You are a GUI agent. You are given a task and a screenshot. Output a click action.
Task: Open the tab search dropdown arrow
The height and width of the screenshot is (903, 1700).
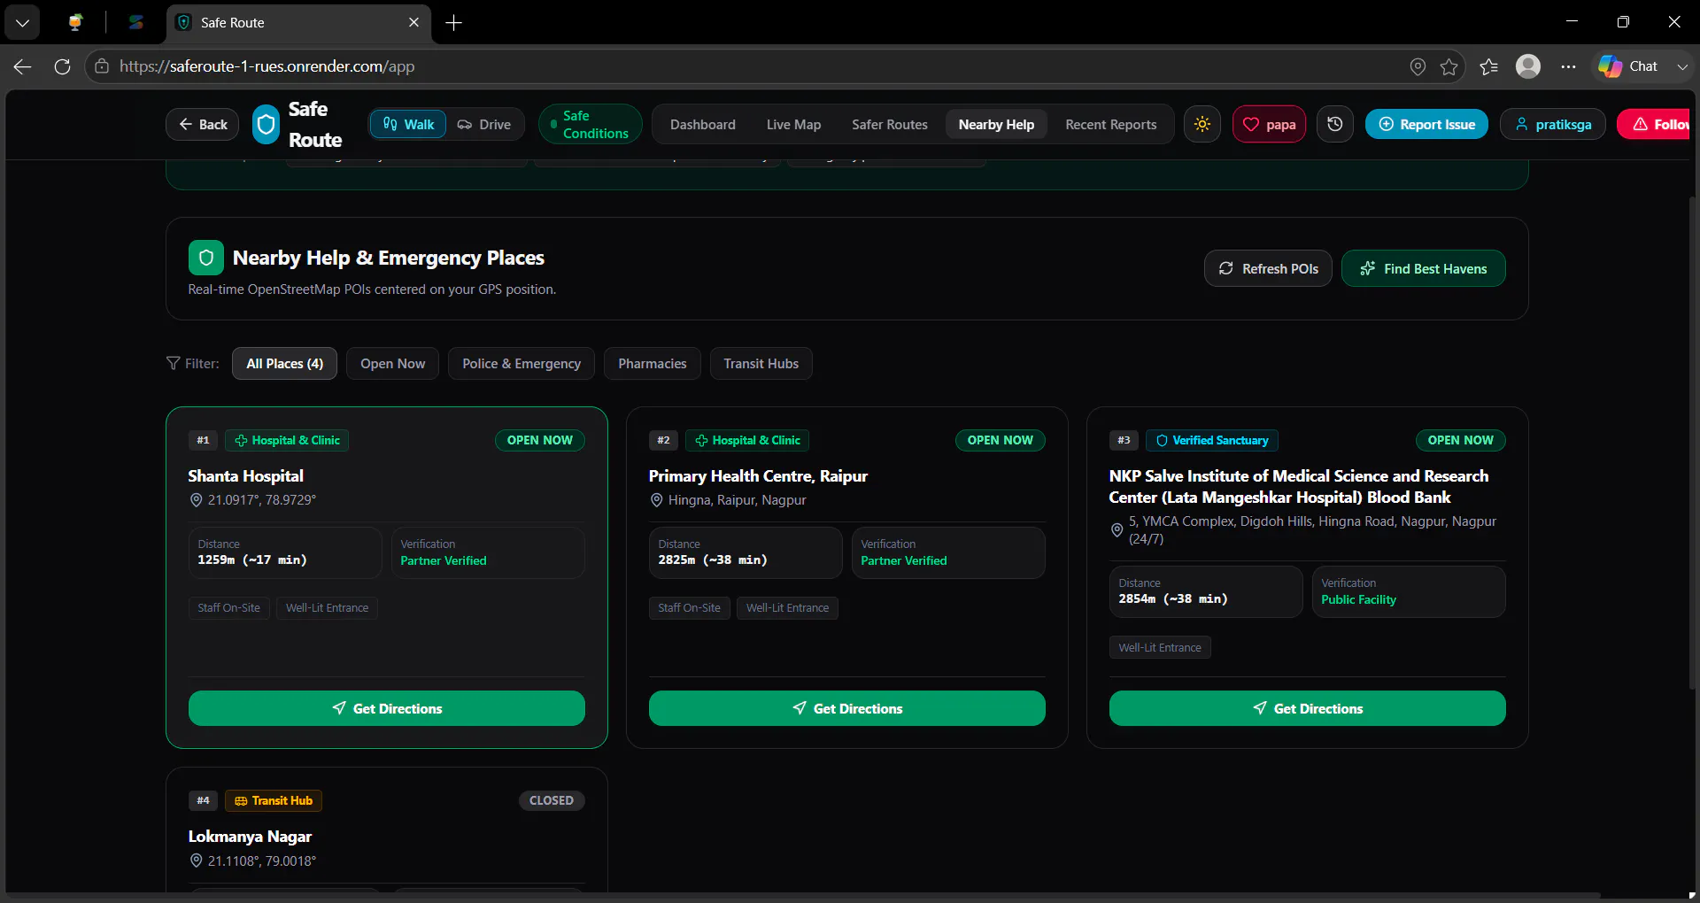pyautogui.click(x=22, y=22)
